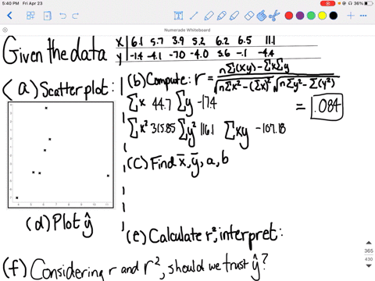Choose the black ink color
The image size is (375, 281).
point(334,16)
